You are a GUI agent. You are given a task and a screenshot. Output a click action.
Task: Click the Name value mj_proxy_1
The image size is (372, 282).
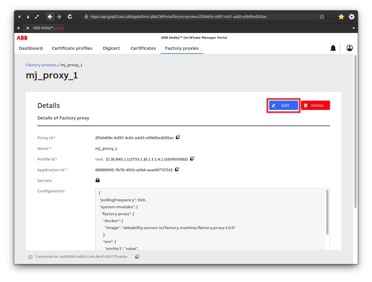click(106, 149)
